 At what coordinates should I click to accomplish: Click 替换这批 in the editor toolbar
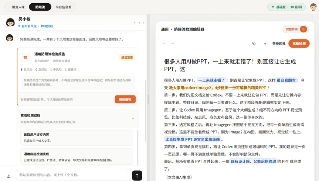(279, 43)
